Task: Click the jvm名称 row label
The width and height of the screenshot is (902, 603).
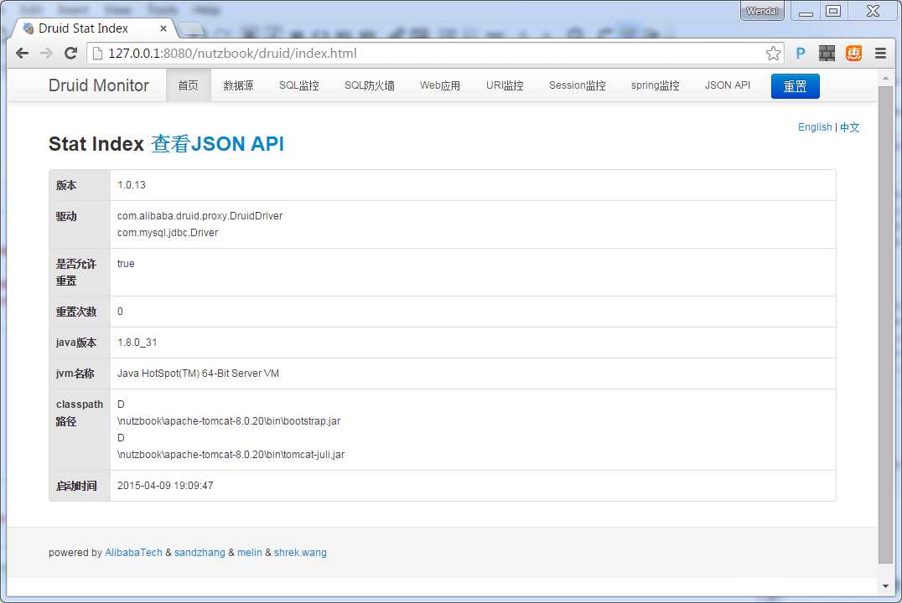Action: point(75,374)
